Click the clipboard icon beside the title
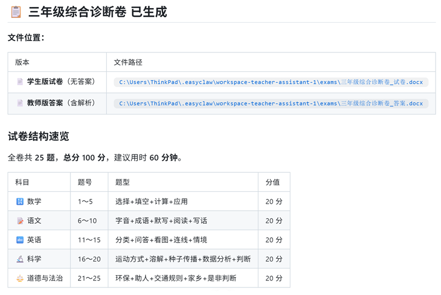Screen dimensions: 441x295 coord(16,12)
